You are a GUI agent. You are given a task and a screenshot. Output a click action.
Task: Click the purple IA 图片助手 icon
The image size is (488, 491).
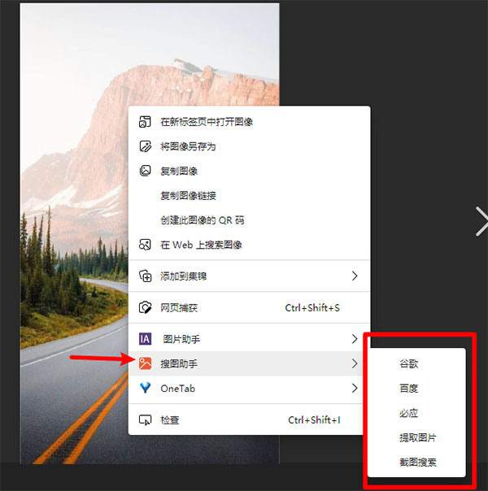click(145, 339)
